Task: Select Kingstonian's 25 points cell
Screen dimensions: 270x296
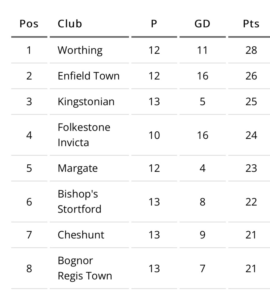Action: coord(251,102)
